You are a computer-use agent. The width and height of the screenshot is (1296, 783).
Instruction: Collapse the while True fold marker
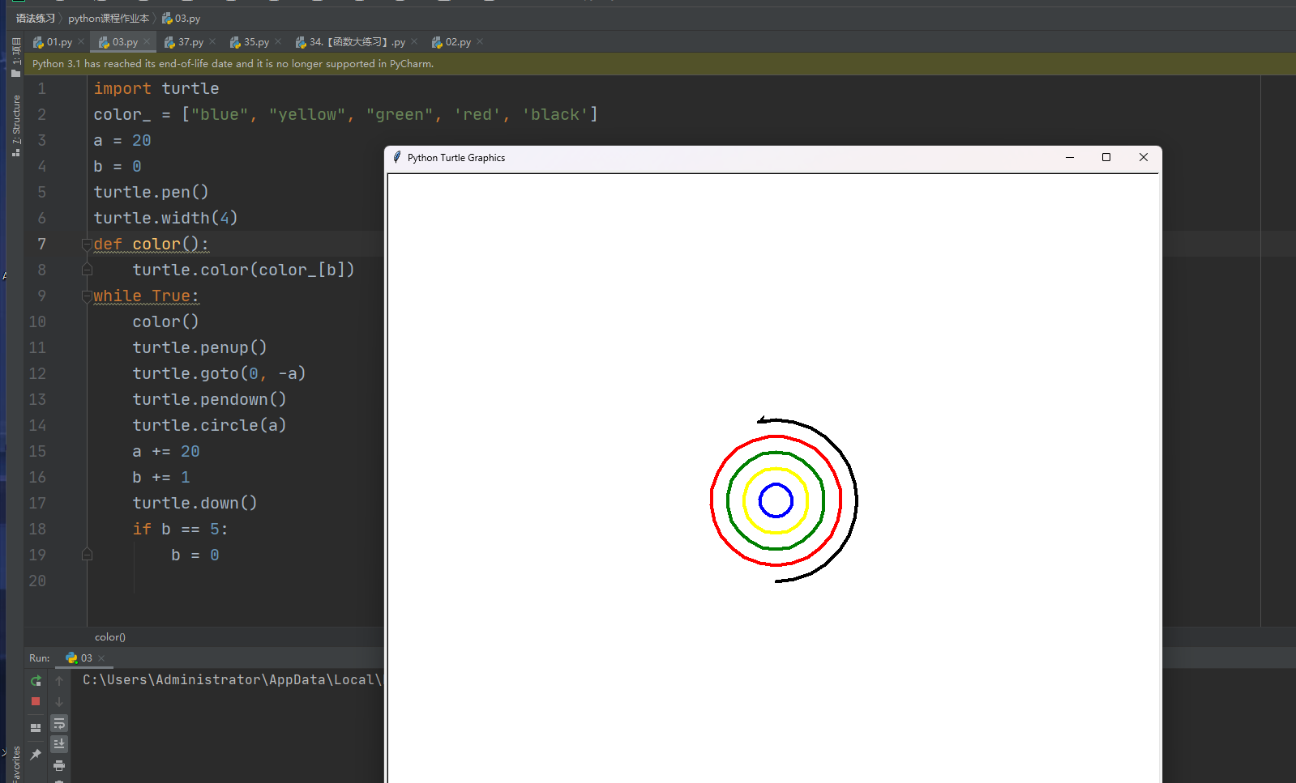87,296
